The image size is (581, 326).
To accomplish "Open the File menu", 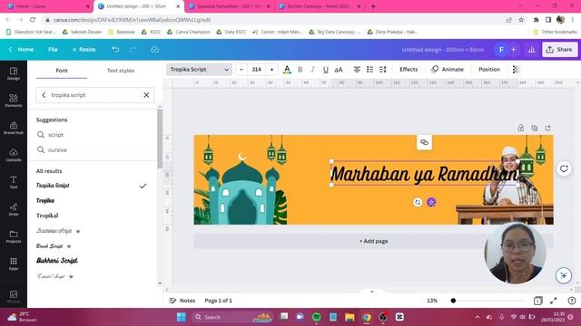I will coord(53,50).
